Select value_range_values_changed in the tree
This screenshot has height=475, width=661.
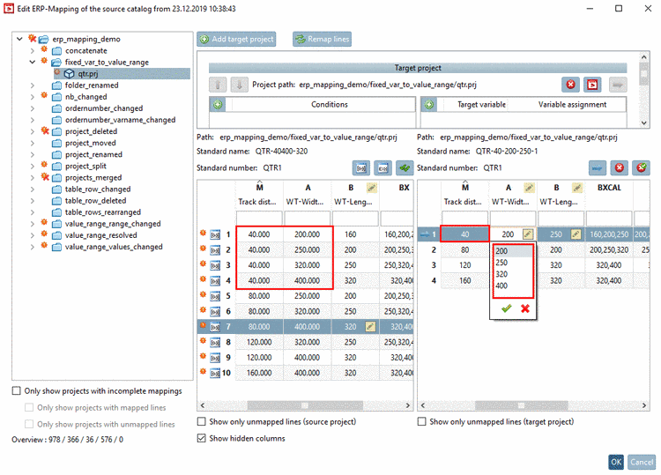(114, 247)
